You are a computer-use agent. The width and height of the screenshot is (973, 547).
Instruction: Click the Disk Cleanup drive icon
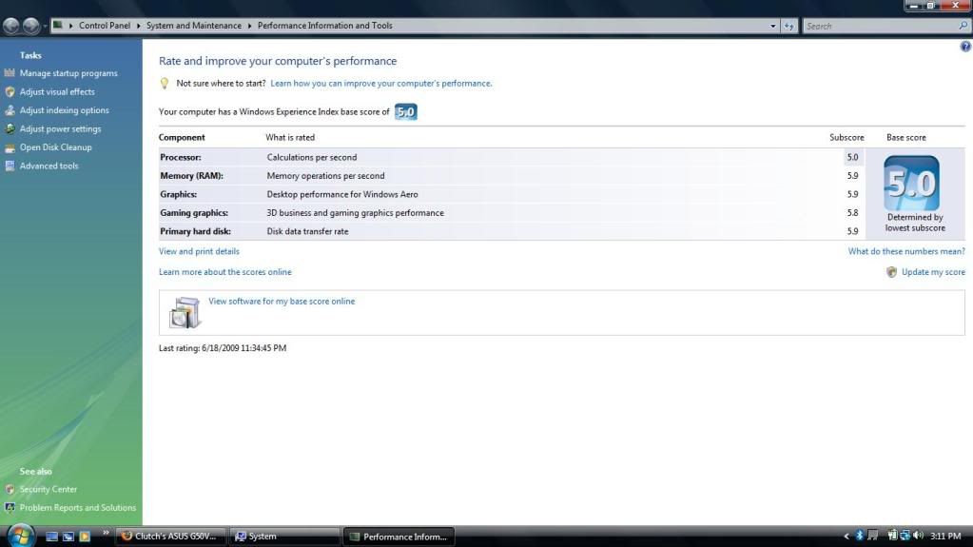tap(10, 147)
